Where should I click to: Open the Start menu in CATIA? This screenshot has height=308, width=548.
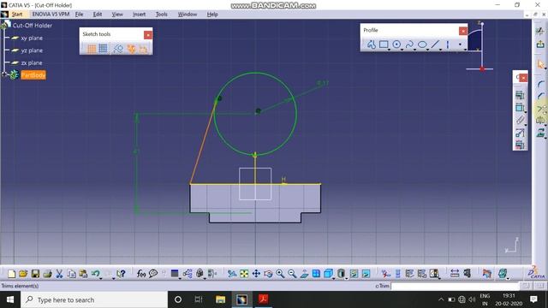pyautogui.click(x=17, y=15)
